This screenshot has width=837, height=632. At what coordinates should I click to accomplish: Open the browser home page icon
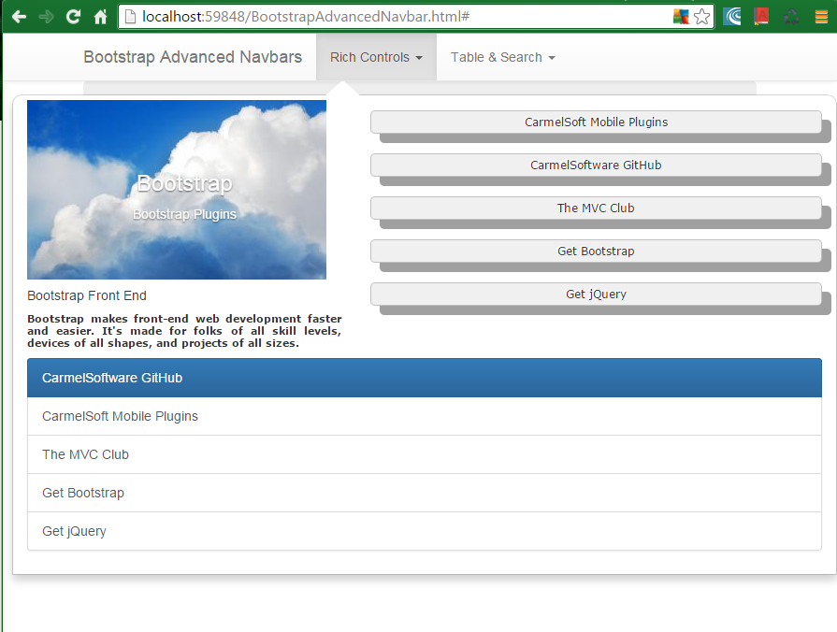pos(99,15)
